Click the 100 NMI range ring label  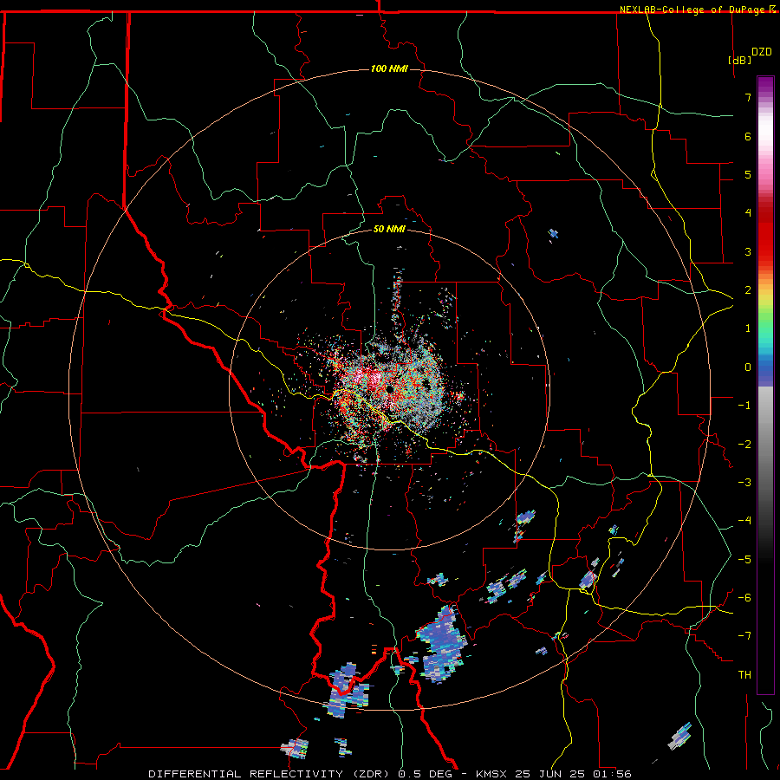coord(389,68)
